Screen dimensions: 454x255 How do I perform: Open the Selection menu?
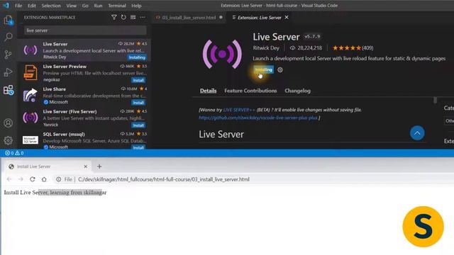(51, 6)
